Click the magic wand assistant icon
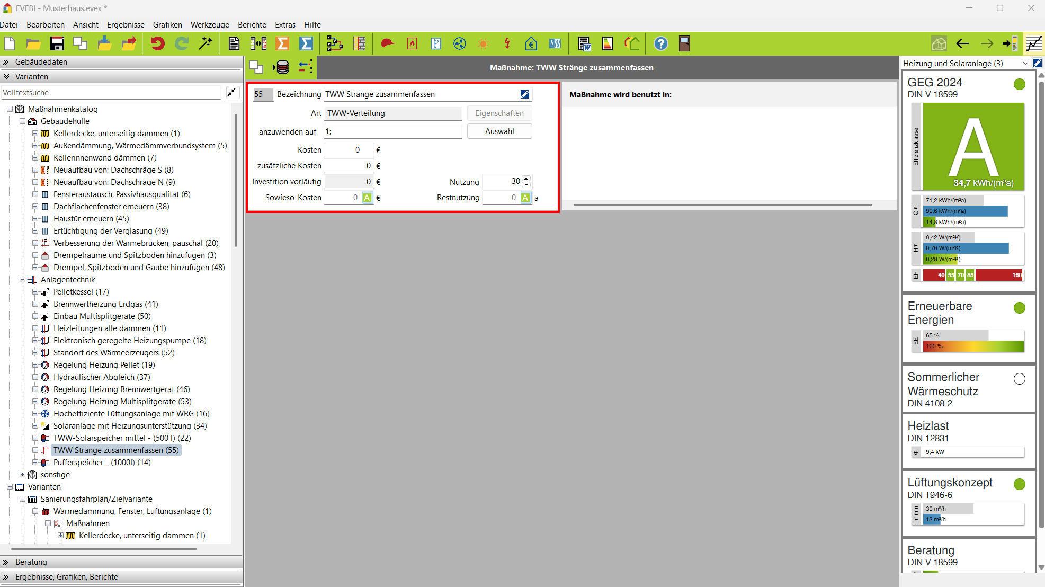The height and width of the screenshot is (587, 1045). 206,44
